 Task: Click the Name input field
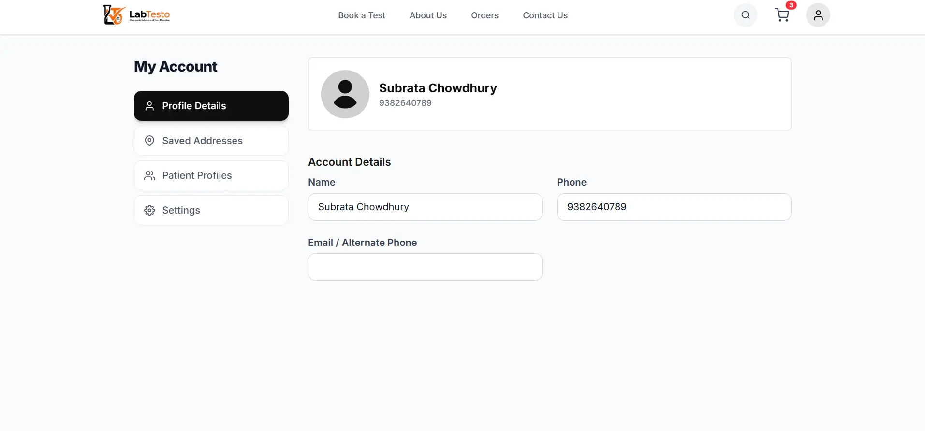point(425,207)
